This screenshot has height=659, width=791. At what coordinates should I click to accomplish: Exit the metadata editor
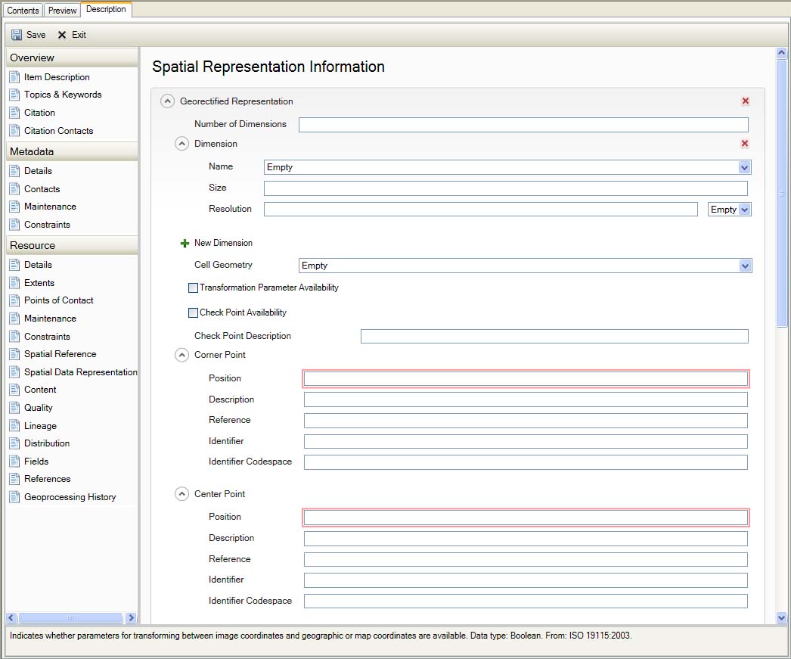point(72,34)
